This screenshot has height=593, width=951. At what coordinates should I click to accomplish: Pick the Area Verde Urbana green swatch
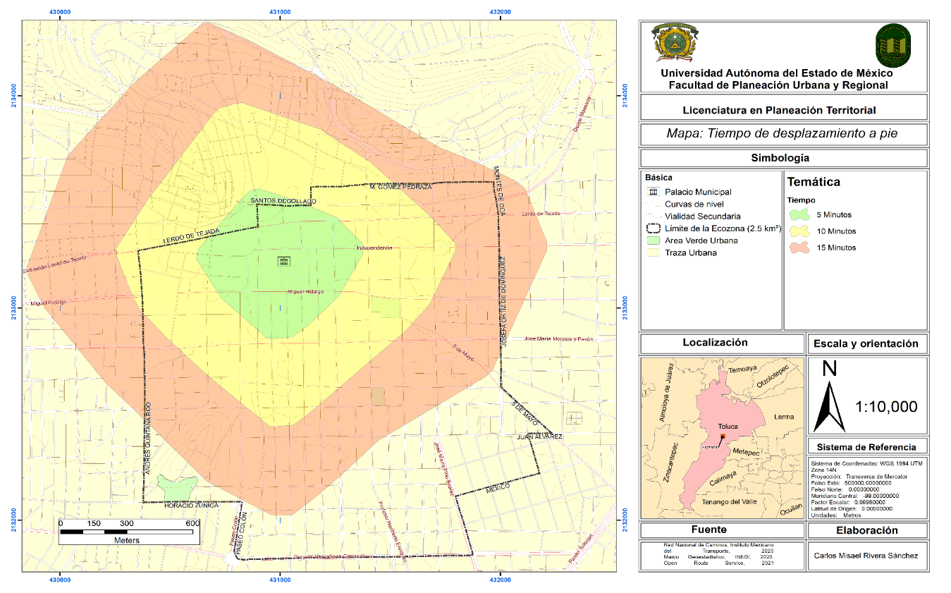click(653, 240)
